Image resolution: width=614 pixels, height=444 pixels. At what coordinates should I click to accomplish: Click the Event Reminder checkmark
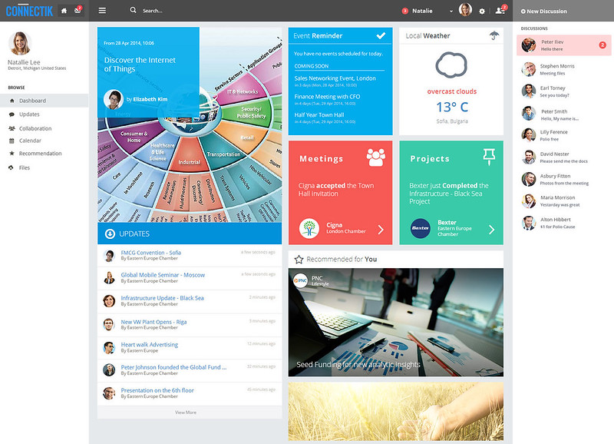(x=381, y=35)
